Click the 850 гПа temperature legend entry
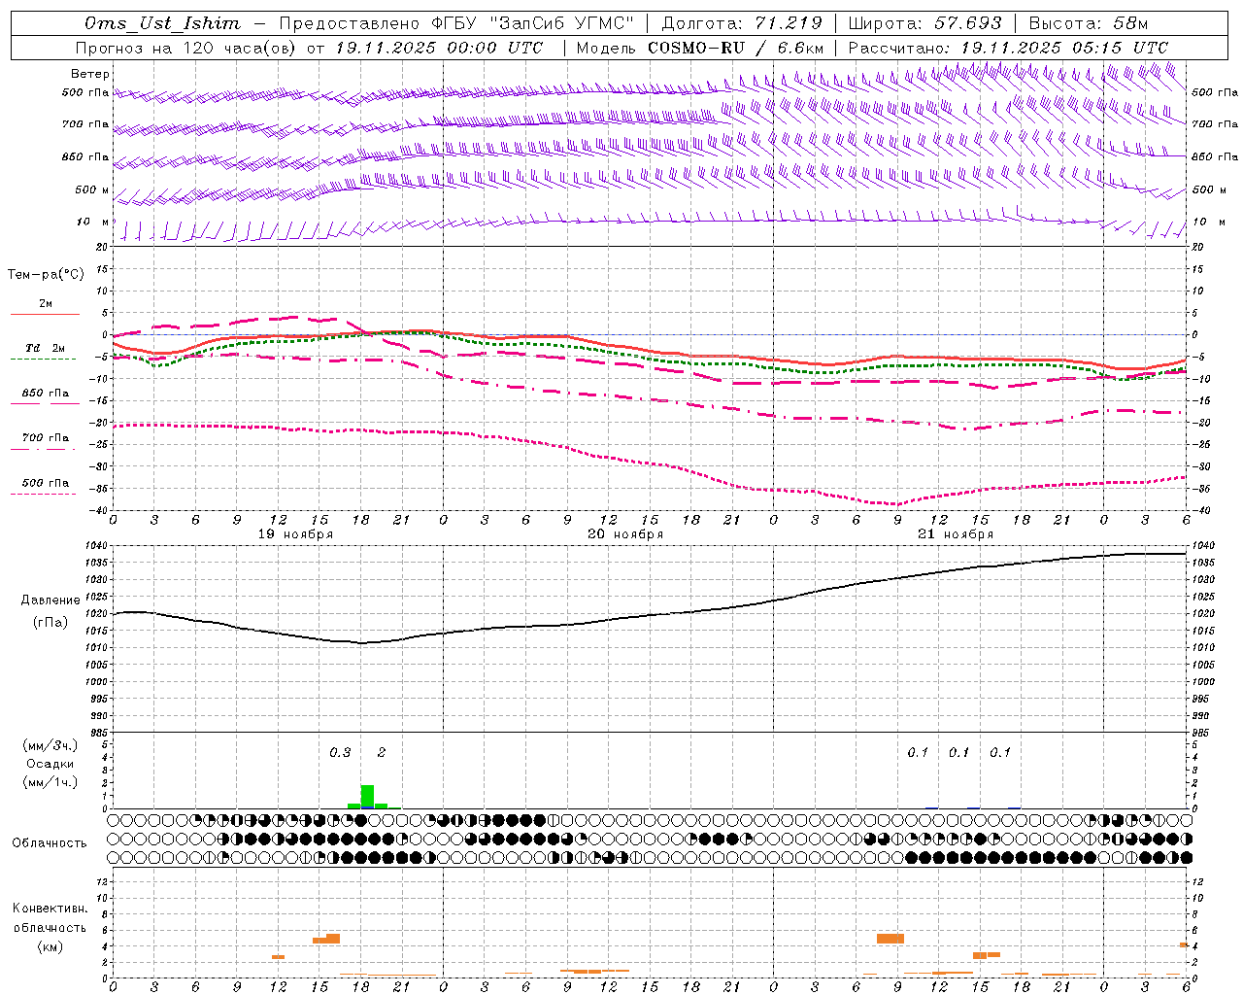 (x=45, y=394)
